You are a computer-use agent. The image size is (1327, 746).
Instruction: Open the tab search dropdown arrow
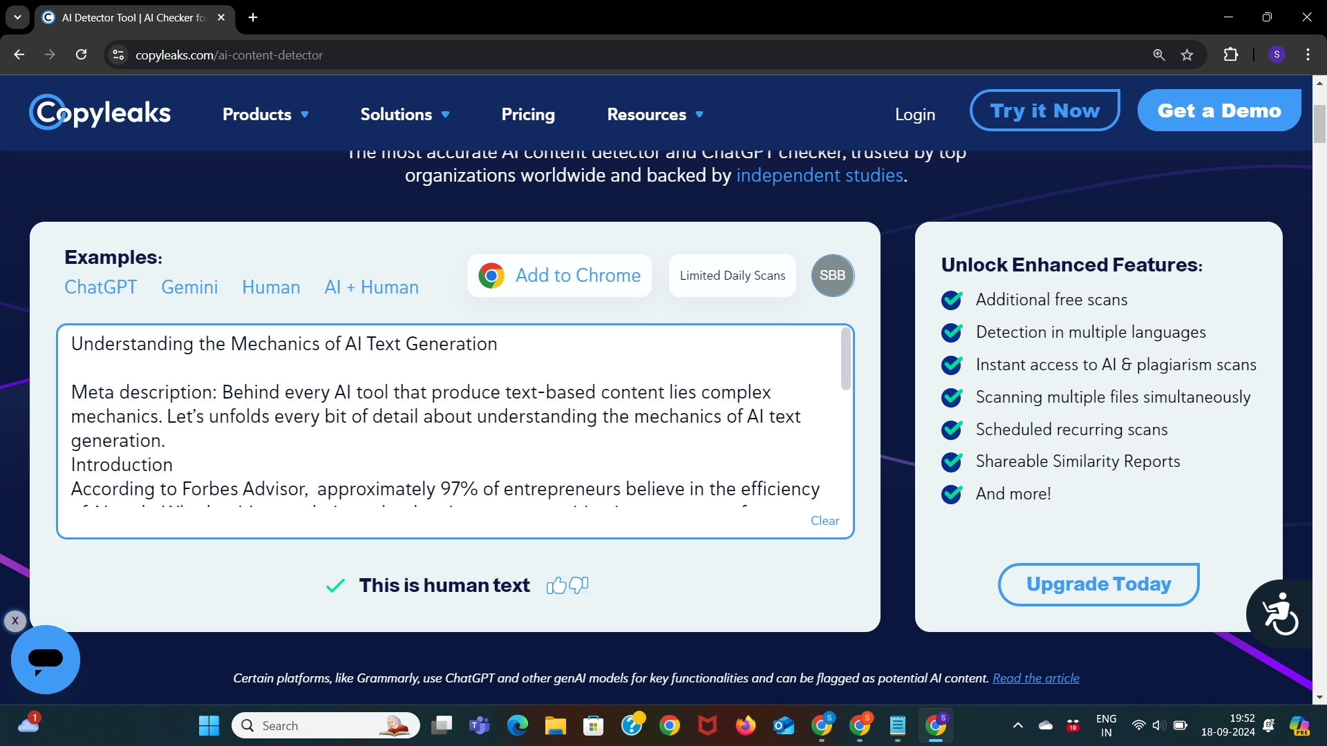17,17
